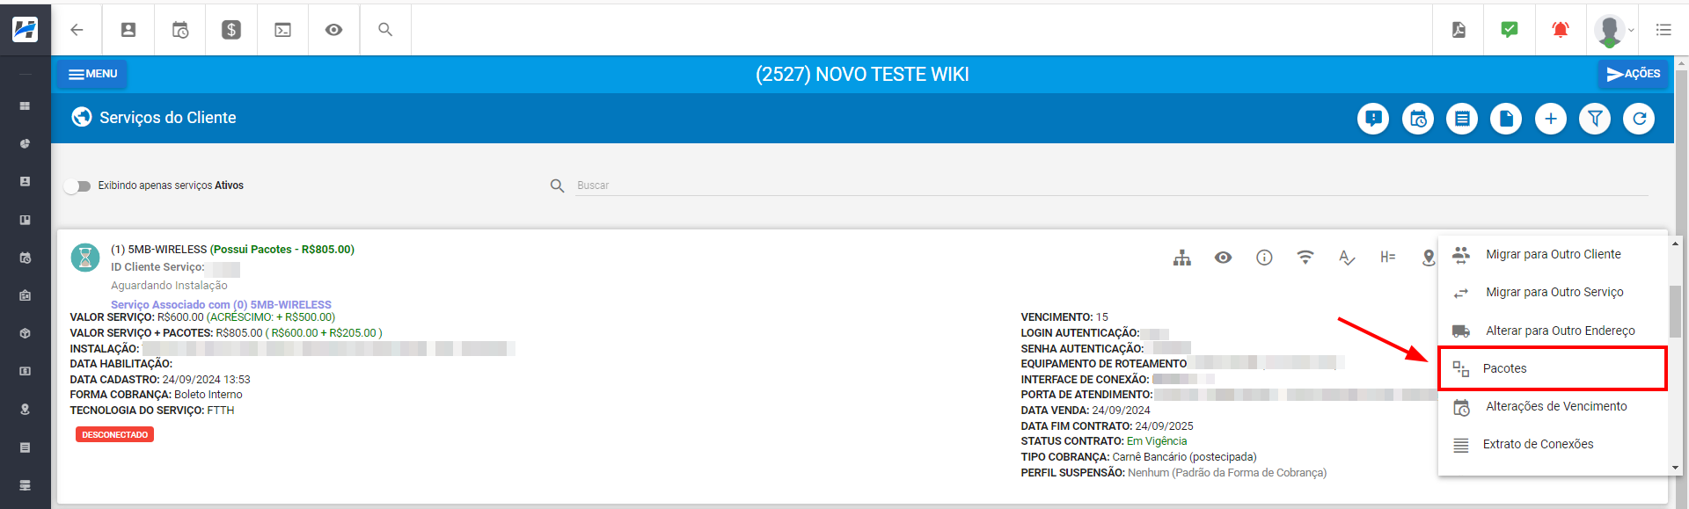Viewport: 1689px width, 509px height.
Task: Open the calendar clock icon in top toolbar
Action: [x=180, y=30]
